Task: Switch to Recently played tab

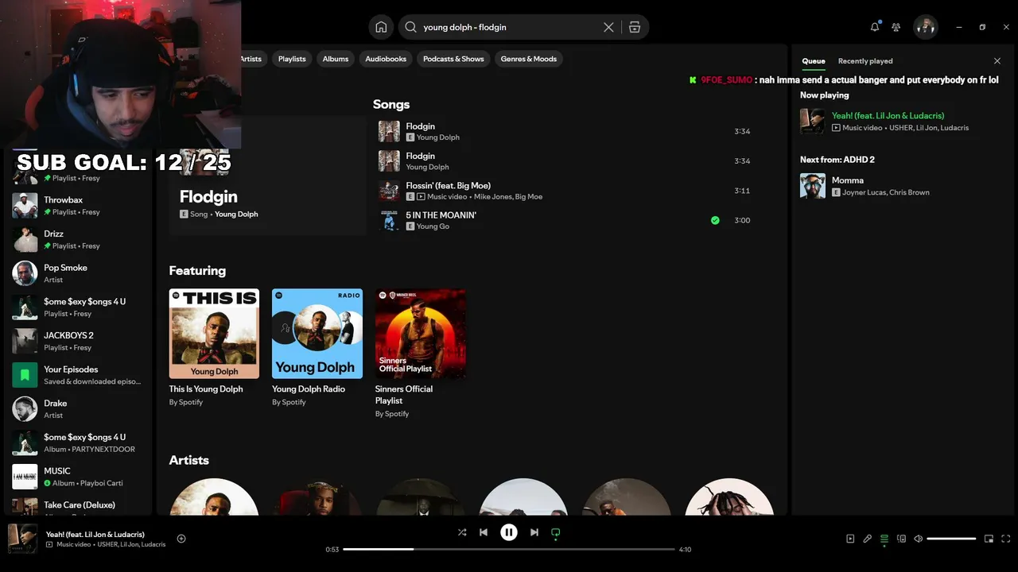Action: (865, 61)
